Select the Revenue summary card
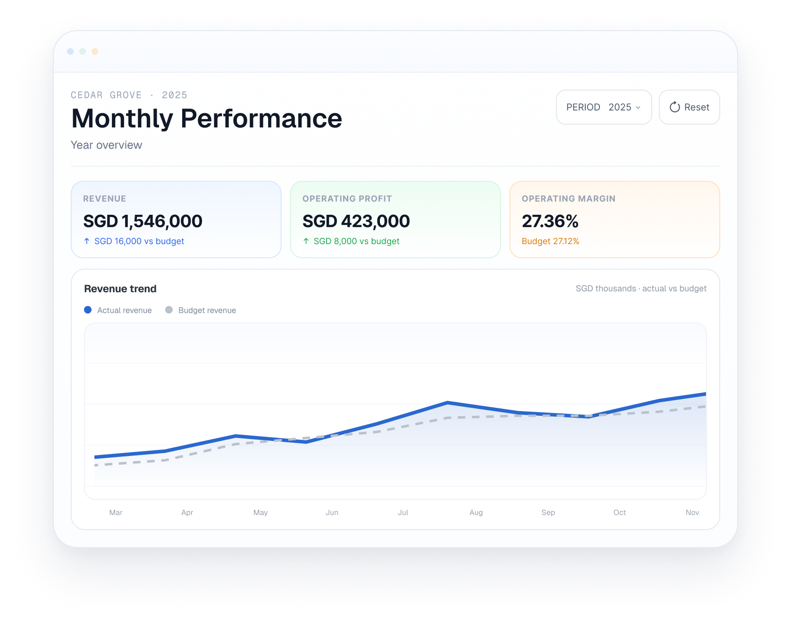 176,219
